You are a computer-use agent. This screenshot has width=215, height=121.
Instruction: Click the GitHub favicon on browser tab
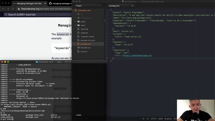[x=50, y=4]
